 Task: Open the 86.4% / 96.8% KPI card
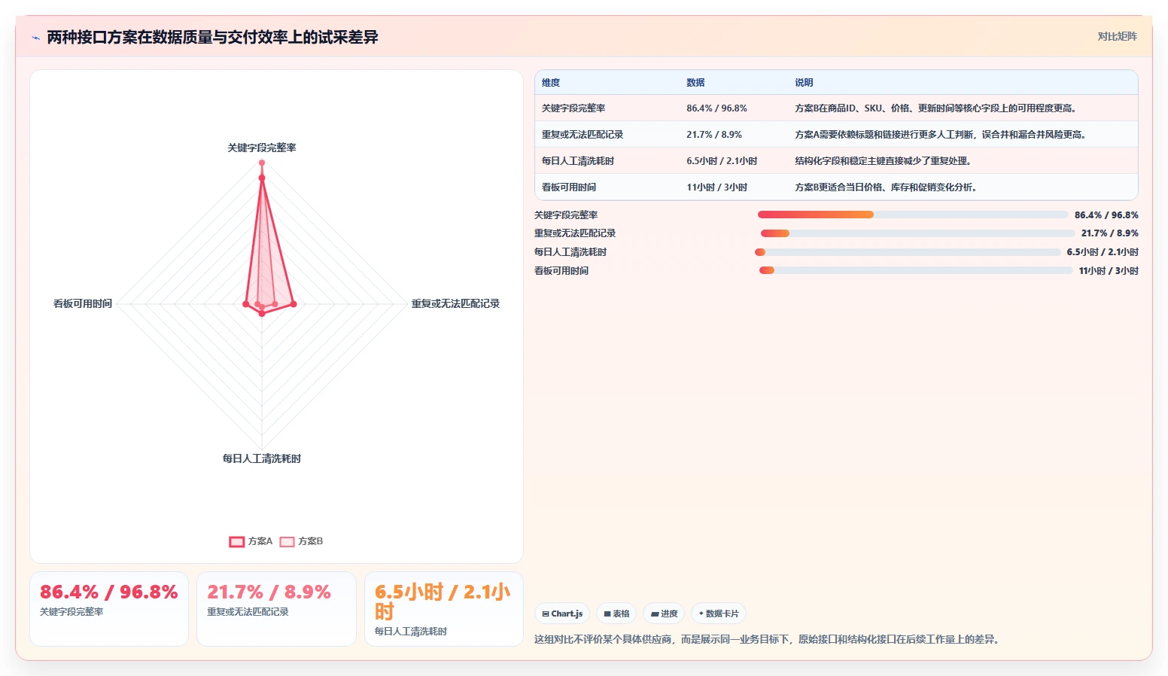coord(109,609)
